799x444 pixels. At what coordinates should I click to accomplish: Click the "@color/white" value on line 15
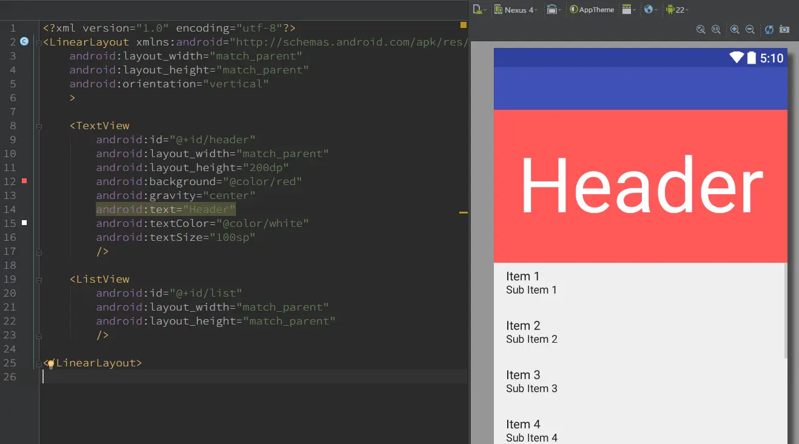[x=262, y=223]
